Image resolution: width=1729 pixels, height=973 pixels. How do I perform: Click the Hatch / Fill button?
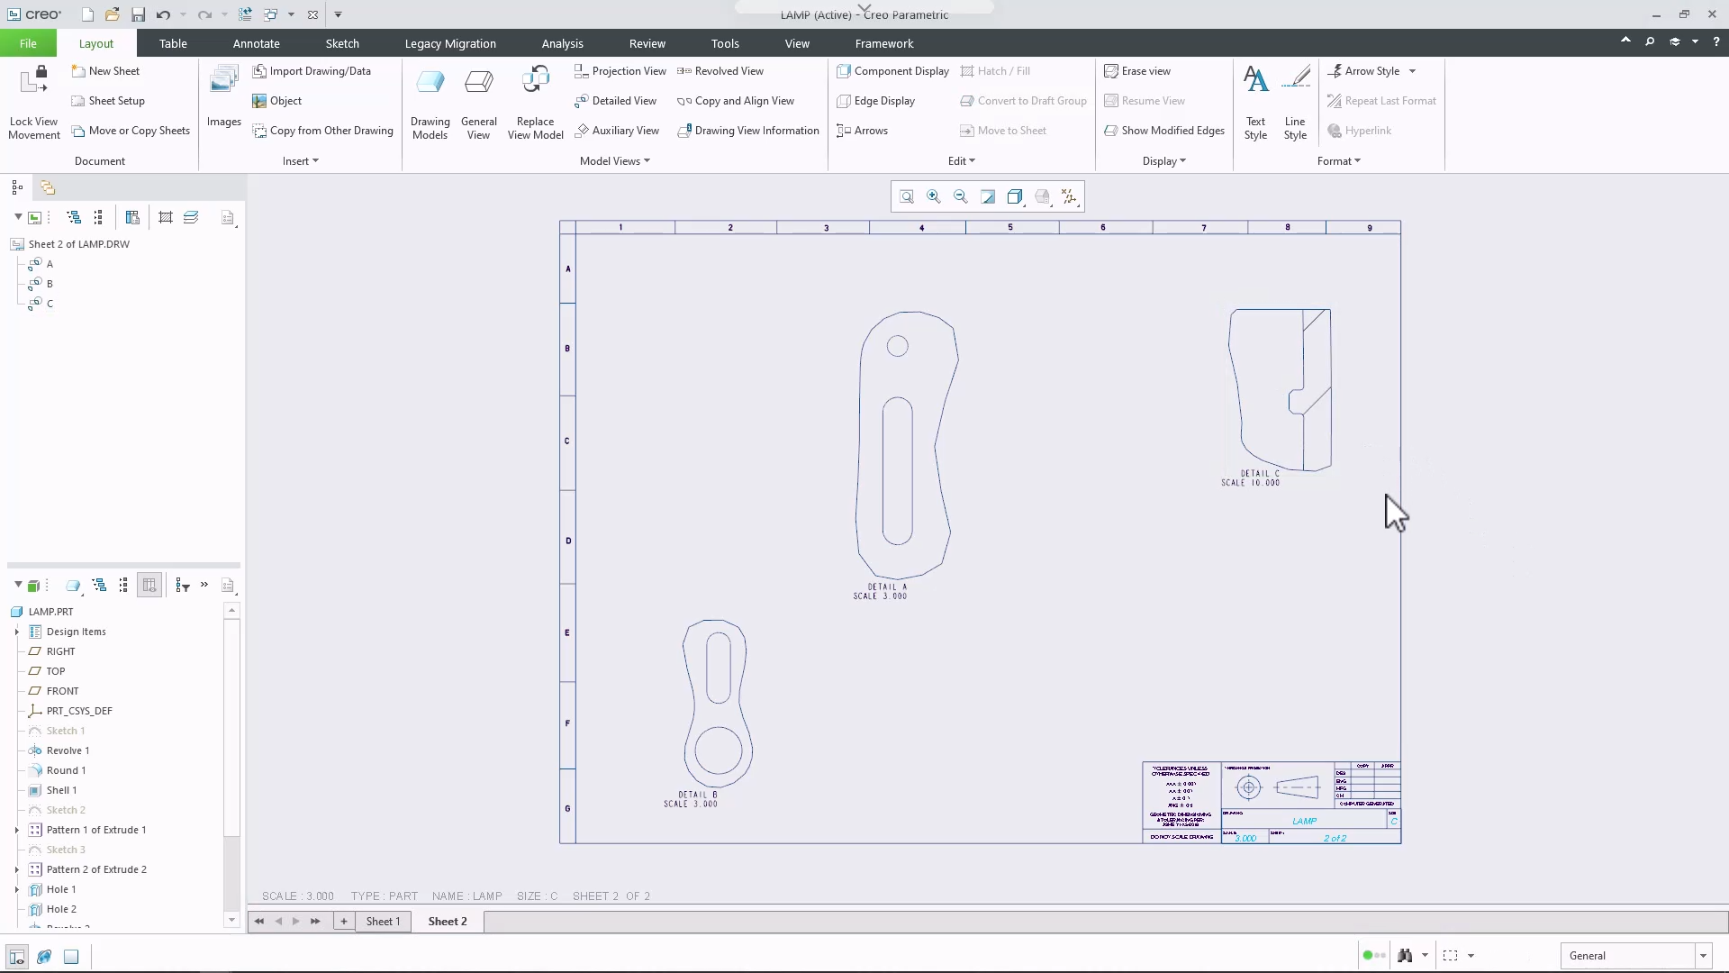[x=995, y=71]
